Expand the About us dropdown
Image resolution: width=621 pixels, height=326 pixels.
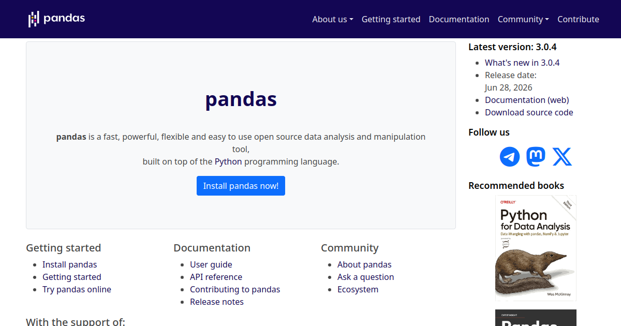coord(333,19)
